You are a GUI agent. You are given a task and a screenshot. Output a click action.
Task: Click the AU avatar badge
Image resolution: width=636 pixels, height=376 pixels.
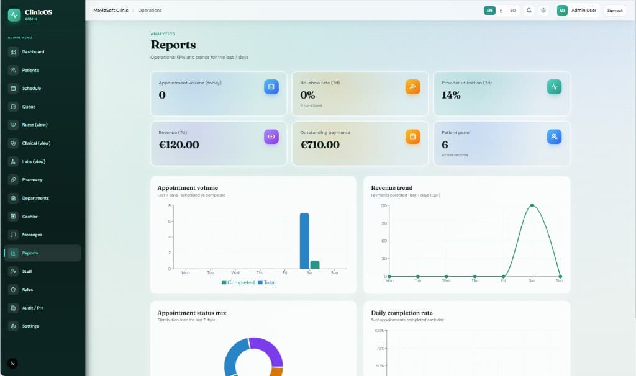pyautogui.click(x=562, y=11)
